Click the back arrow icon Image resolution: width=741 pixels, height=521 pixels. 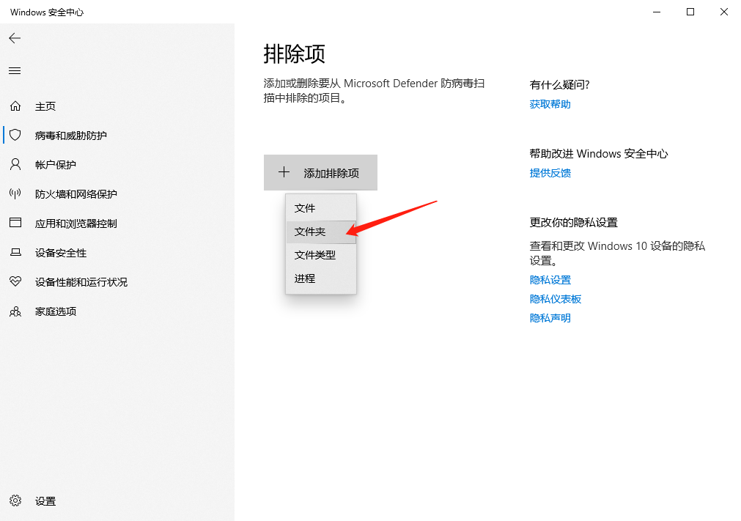(15, 38)
